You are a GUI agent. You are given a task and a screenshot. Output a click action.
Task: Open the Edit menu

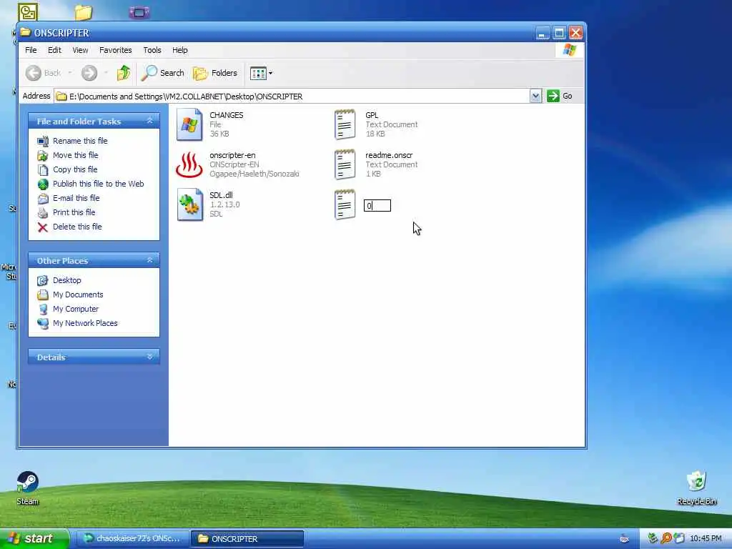click(54, 50)
